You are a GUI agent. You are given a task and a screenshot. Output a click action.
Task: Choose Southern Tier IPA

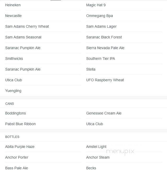click(101, 59)
